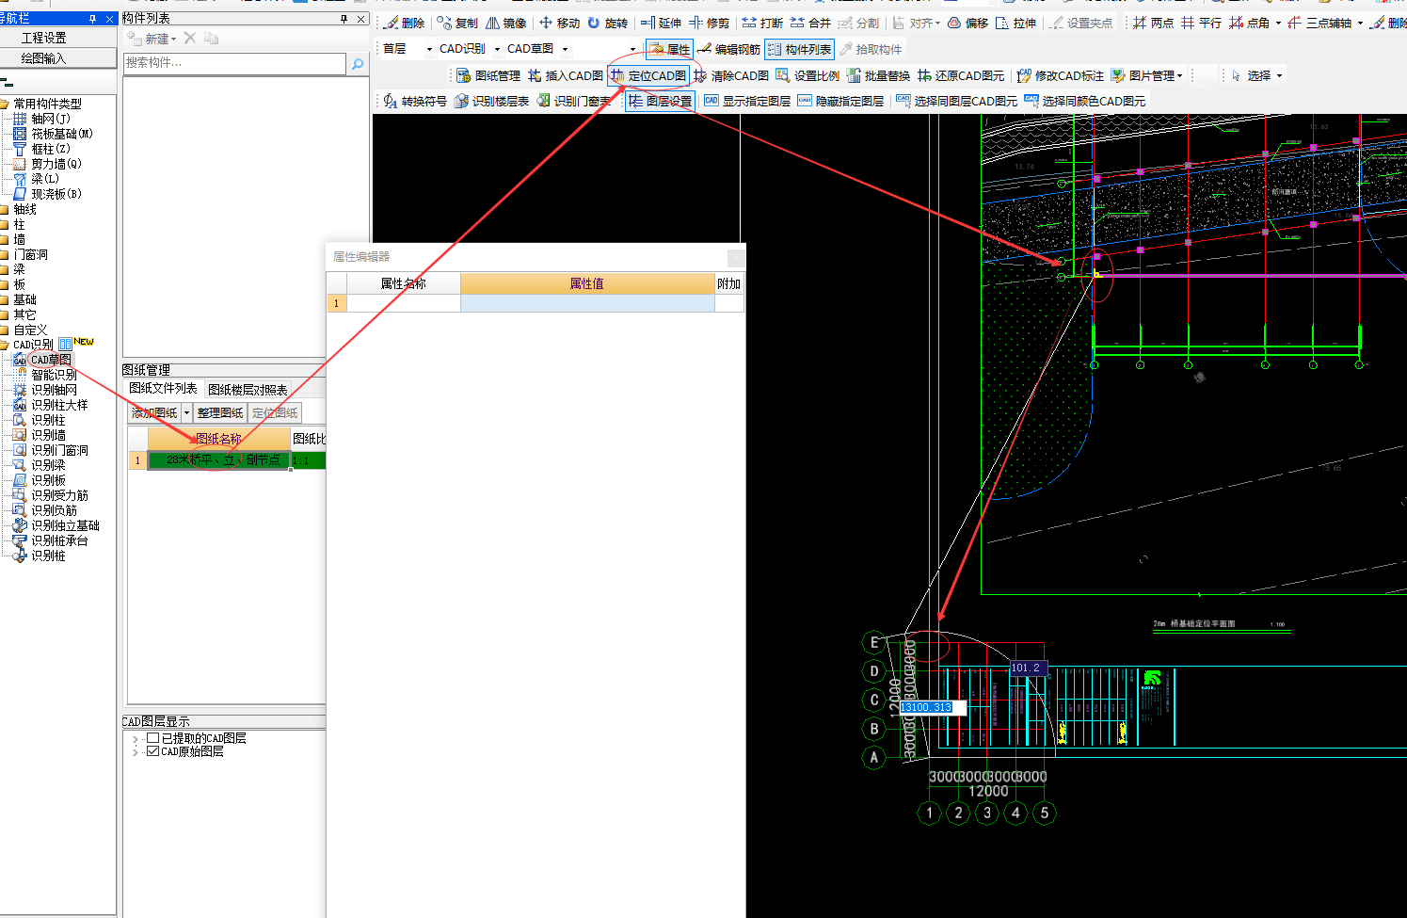Click 隐藏指定图层 toolbar button

(x=840, y=101)
